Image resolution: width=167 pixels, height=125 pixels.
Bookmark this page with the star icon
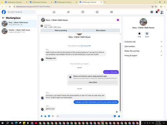pyautogui.click(x=156, y=7)
